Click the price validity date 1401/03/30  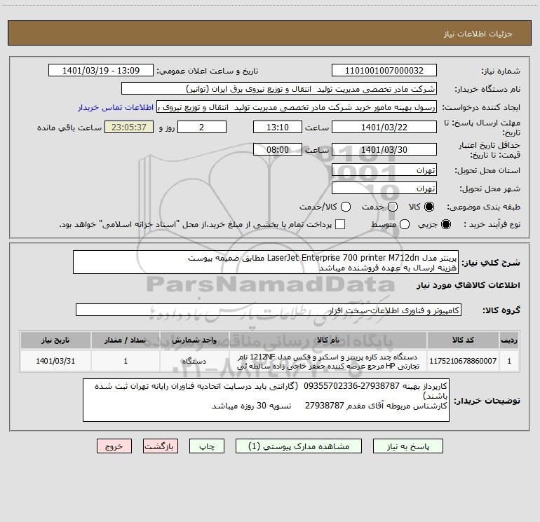click(384, 149)
